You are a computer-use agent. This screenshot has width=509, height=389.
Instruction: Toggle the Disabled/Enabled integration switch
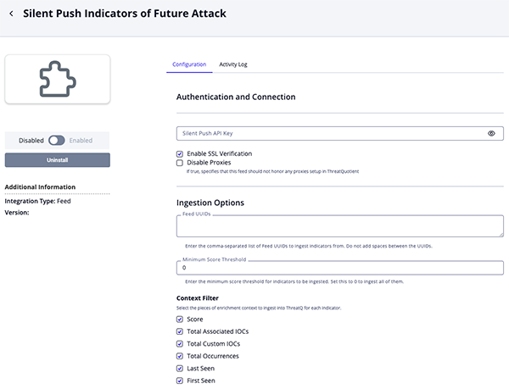click(x=57, y=140)
